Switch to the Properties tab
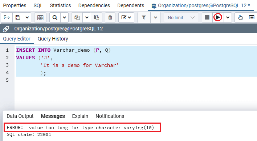The image size is (257, 141). (15, 5)
